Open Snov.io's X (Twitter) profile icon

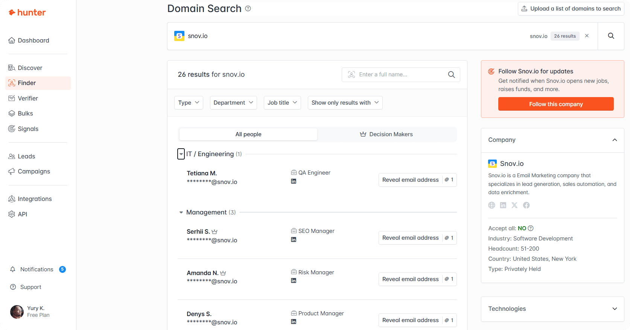click(514, 205)
